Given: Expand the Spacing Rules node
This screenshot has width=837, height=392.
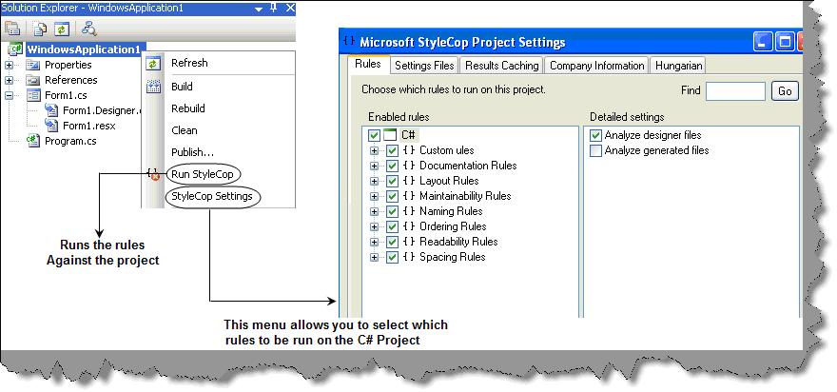Looking at the screenshot, I should [374, 258].
